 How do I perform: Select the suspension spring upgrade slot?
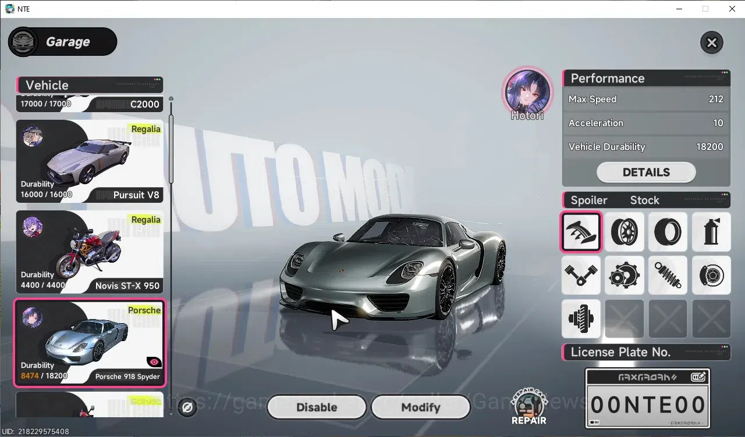pos(668,275)
